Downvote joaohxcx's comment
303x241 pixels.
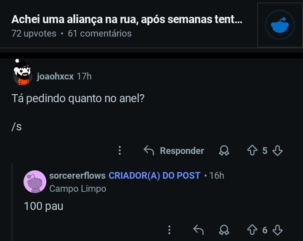click(x=277, y=151)
